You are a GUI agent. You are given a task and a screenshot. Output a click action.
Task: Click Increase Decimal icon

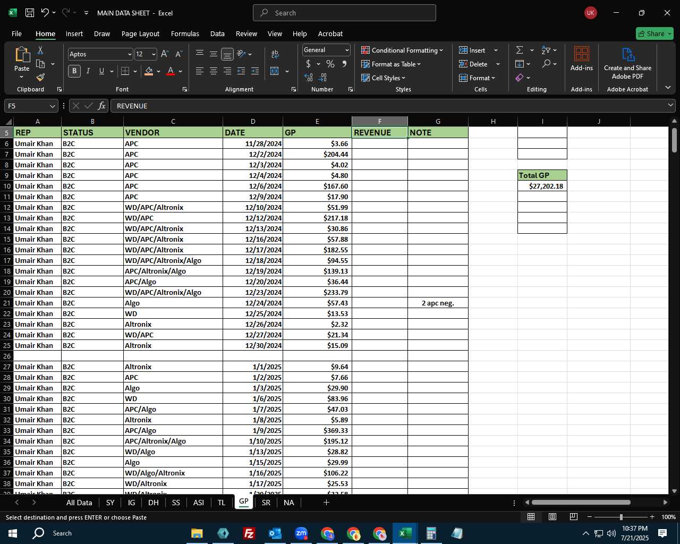pyautogui.click(x=309, y=78)
